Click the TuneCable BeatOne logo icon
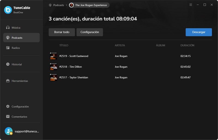The image size is (218, 140). (8, 10)
